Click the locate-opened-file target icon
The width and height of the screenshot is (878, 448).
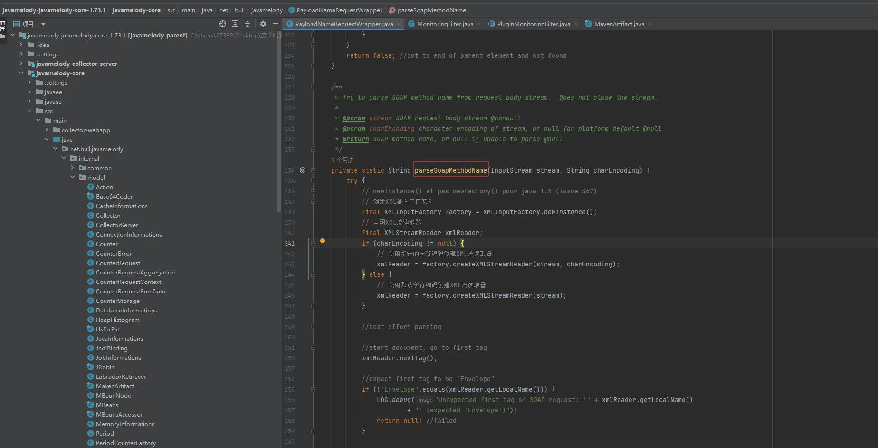[x=222, y=24]
